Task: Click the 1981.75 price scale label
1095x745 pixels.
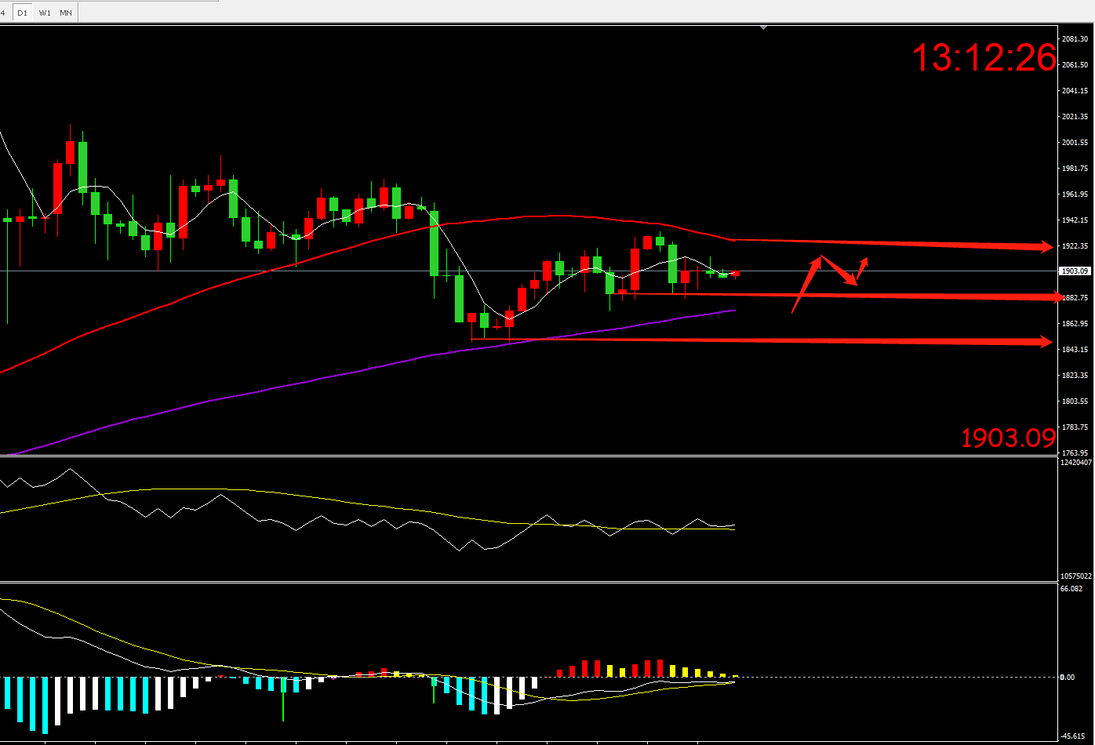Action: [1075, 169]
